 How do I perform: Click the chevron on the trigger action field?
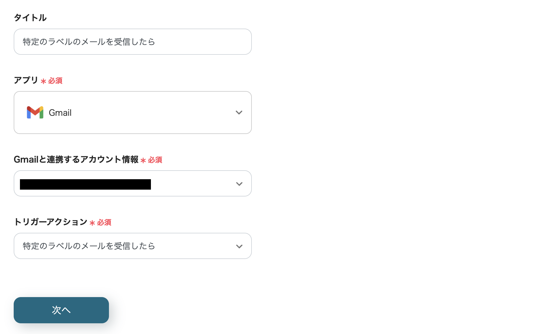coord(239,246)
